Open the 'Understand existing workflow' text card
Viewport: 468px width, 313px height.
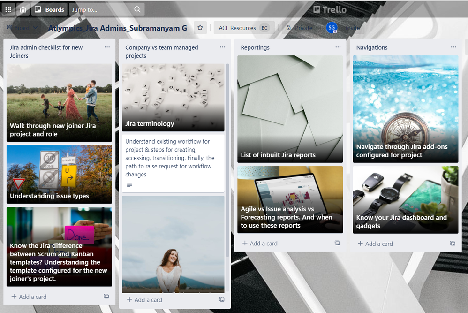(x=173, y=163)
